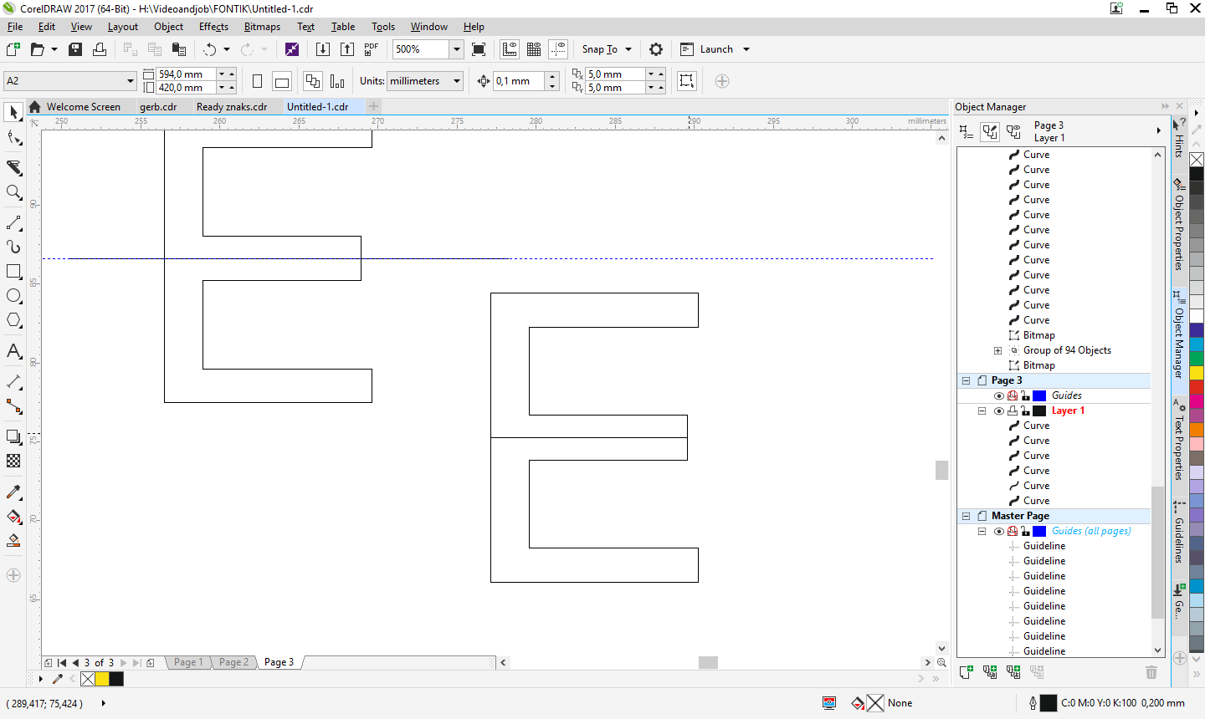Click the yellow document palette swatch
The image size is (1205, 719).
point(102,679)
